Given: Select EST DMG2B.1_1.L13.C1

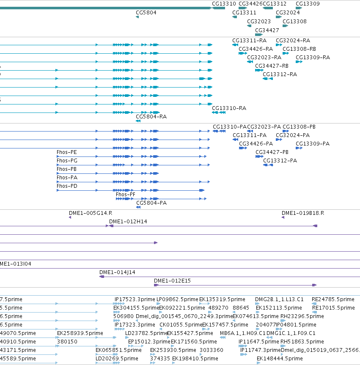Looking at the screenshot, I should tap(279, 299).
